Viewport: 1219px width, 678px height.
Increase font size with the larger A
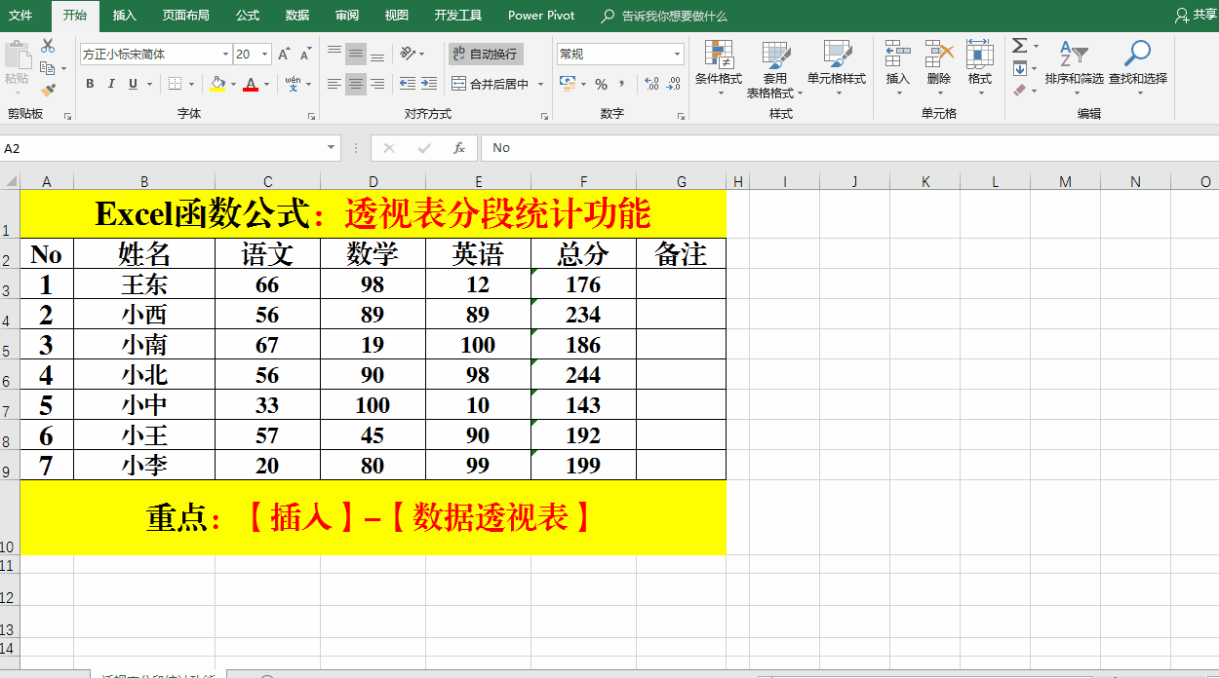click(283, 55)
